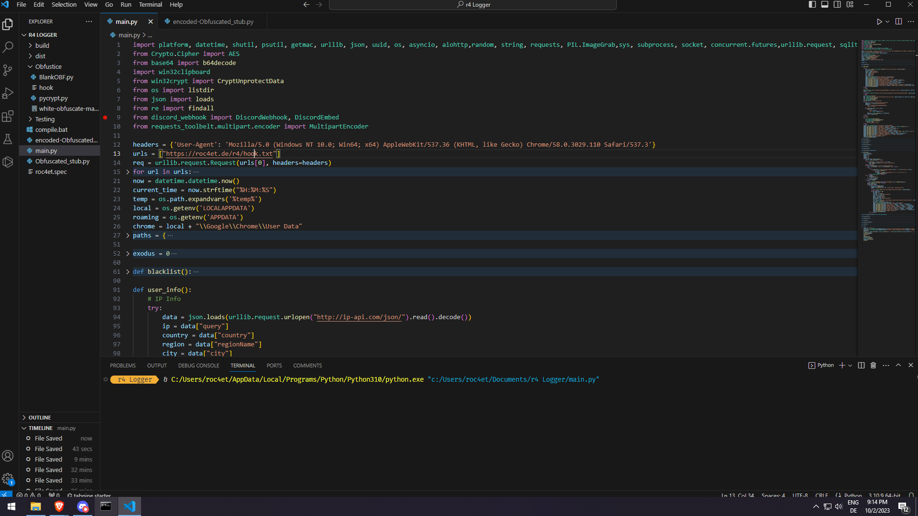Open the Terminal menu
The height and width of the screenshot is (516, 918).
(x=151, y=5)
